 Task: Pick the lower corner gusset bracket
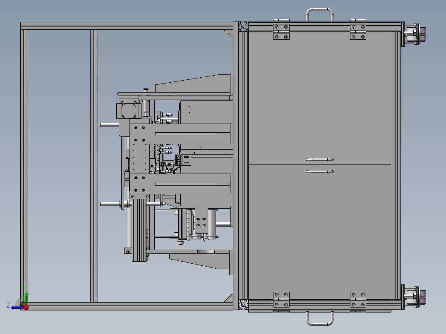pos(230,298)
